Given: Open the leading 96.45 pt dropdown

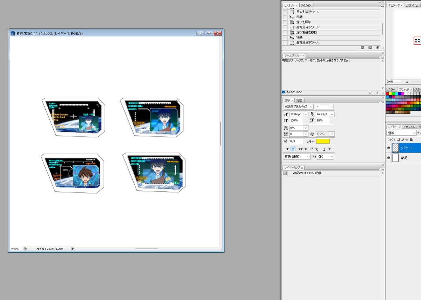Looking at the screenshot, I should (x=332, y=115).
